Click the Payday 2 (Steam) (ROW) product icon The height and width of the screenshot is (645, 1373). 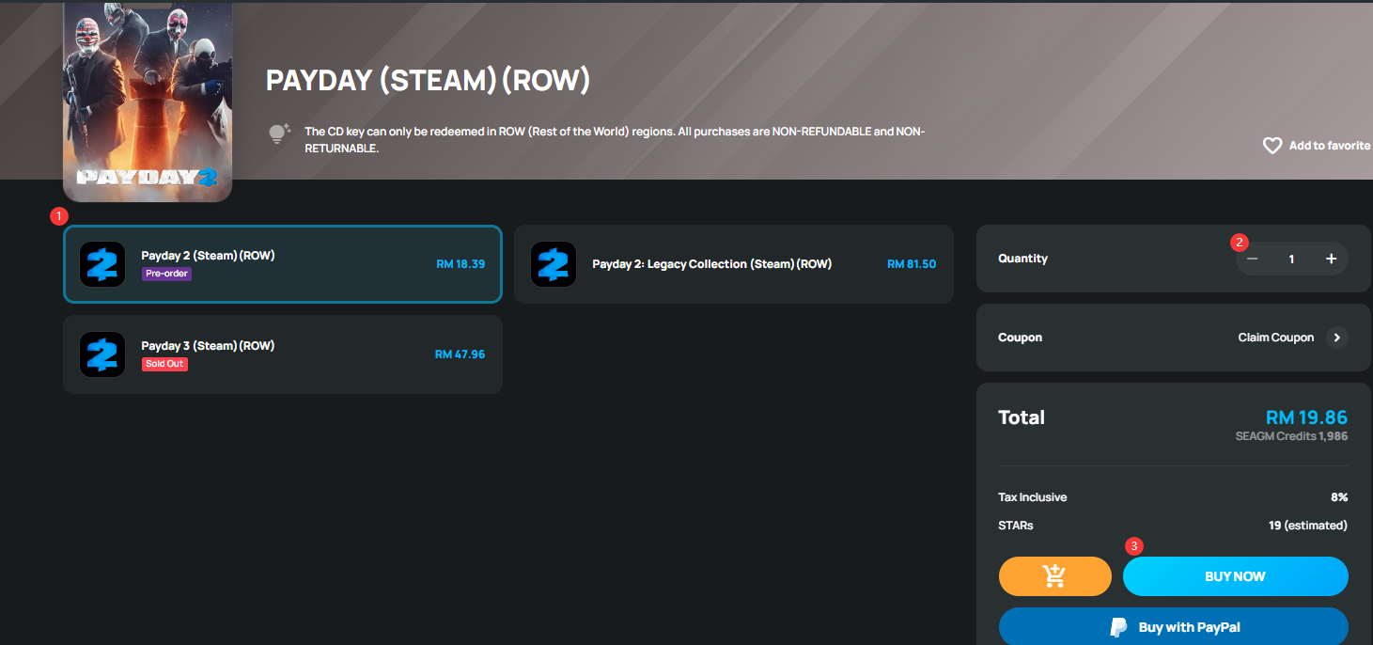pyautogui.click(x=102, y=264)
